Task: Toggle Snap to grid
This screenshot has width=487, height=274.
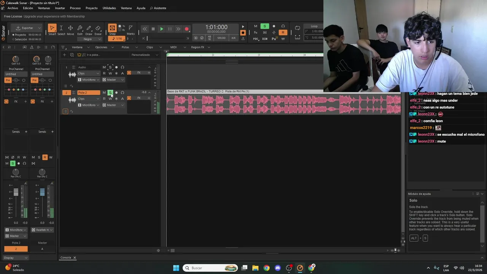Action: click(x=112, y=28)
